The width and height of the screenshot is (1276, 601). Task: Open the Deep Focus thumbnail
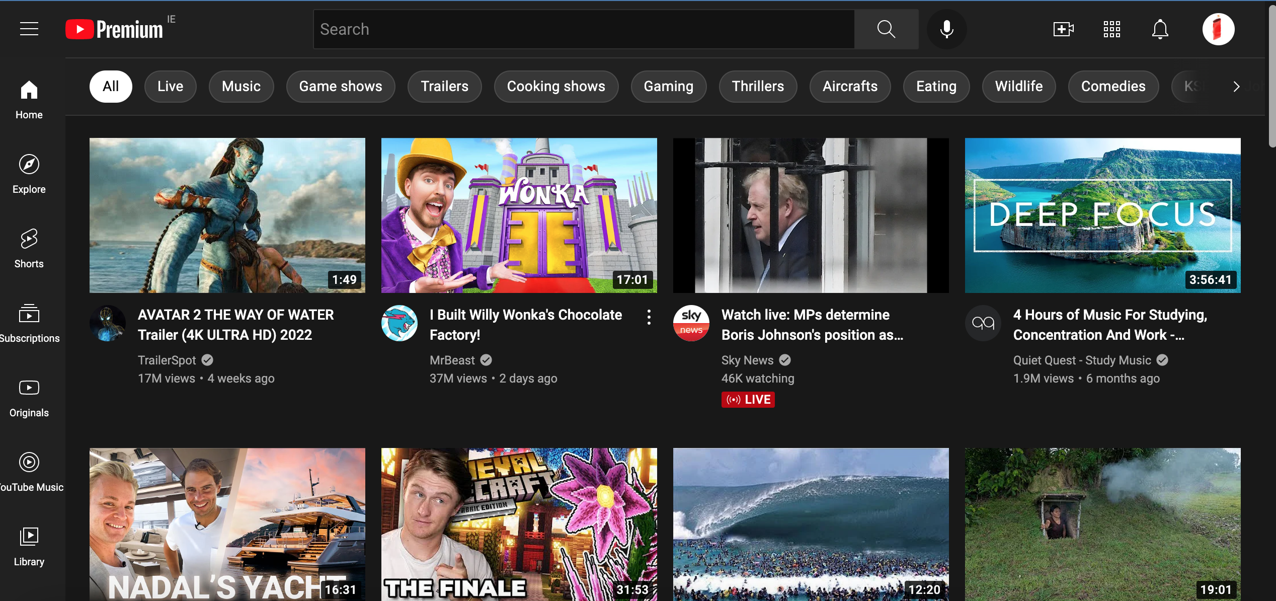point(1103,215)
